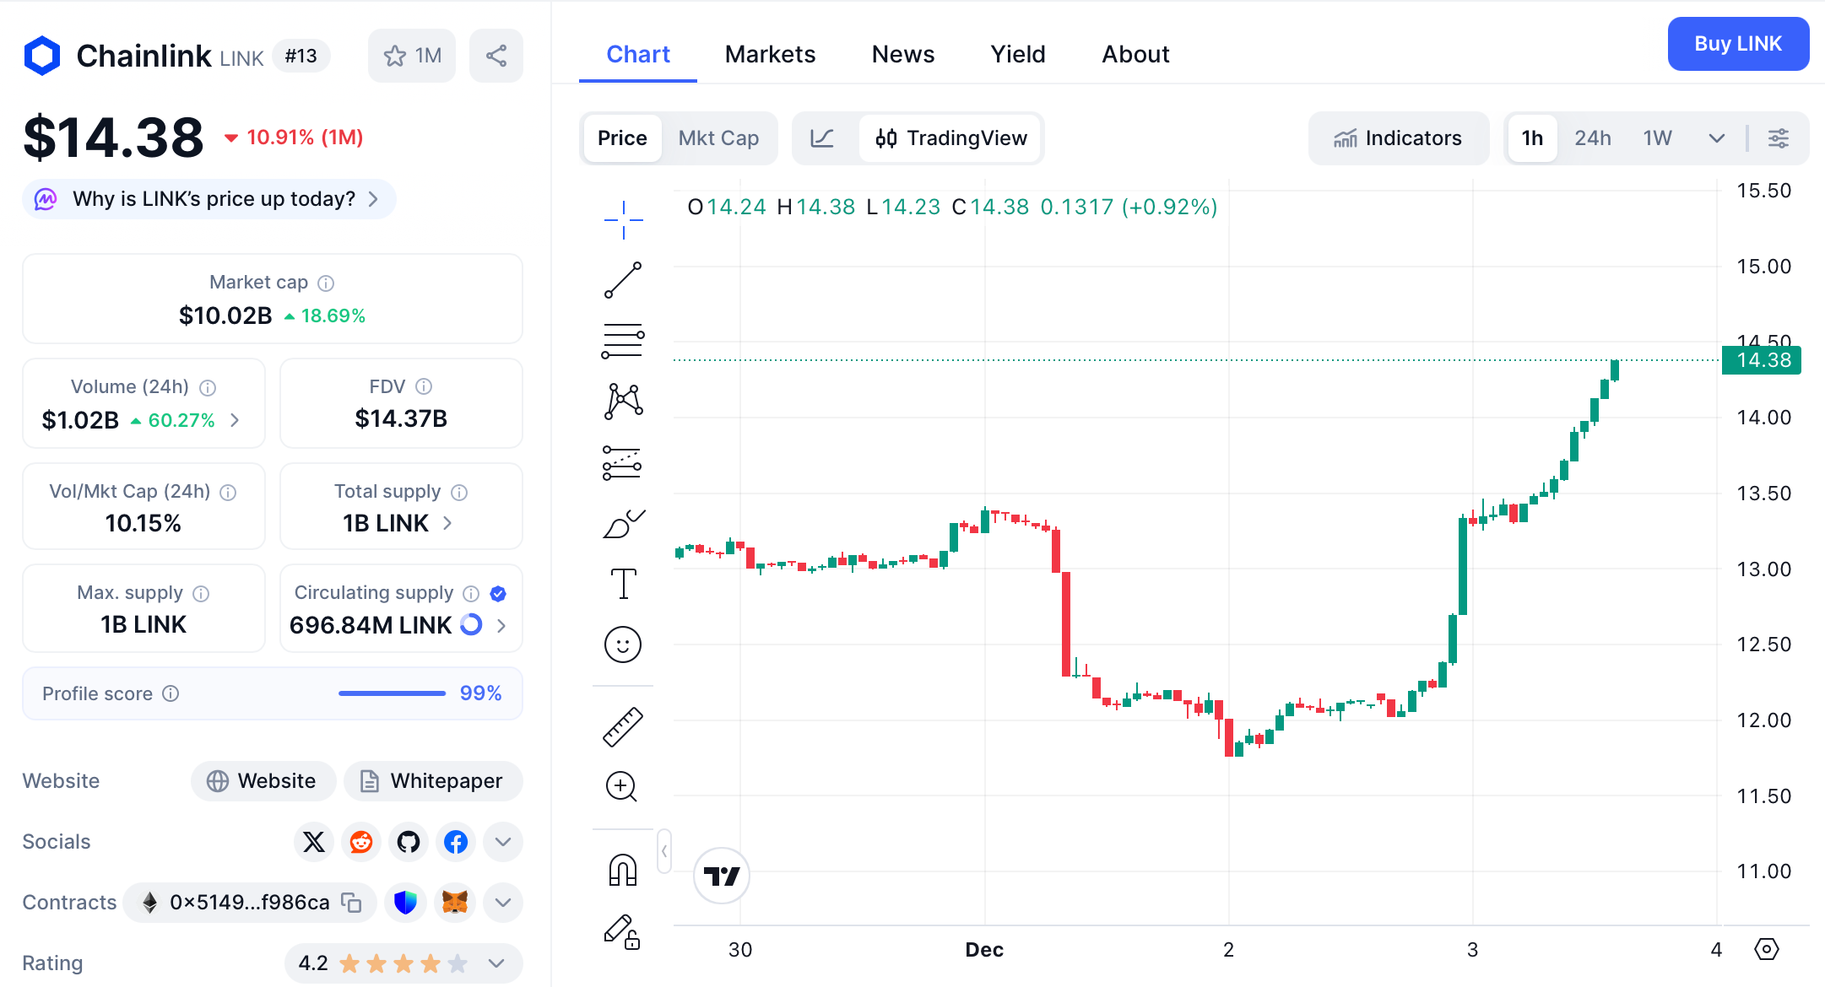Open the News tab
This screenshot has height=987, width=1825.
(x=902, y=54)
